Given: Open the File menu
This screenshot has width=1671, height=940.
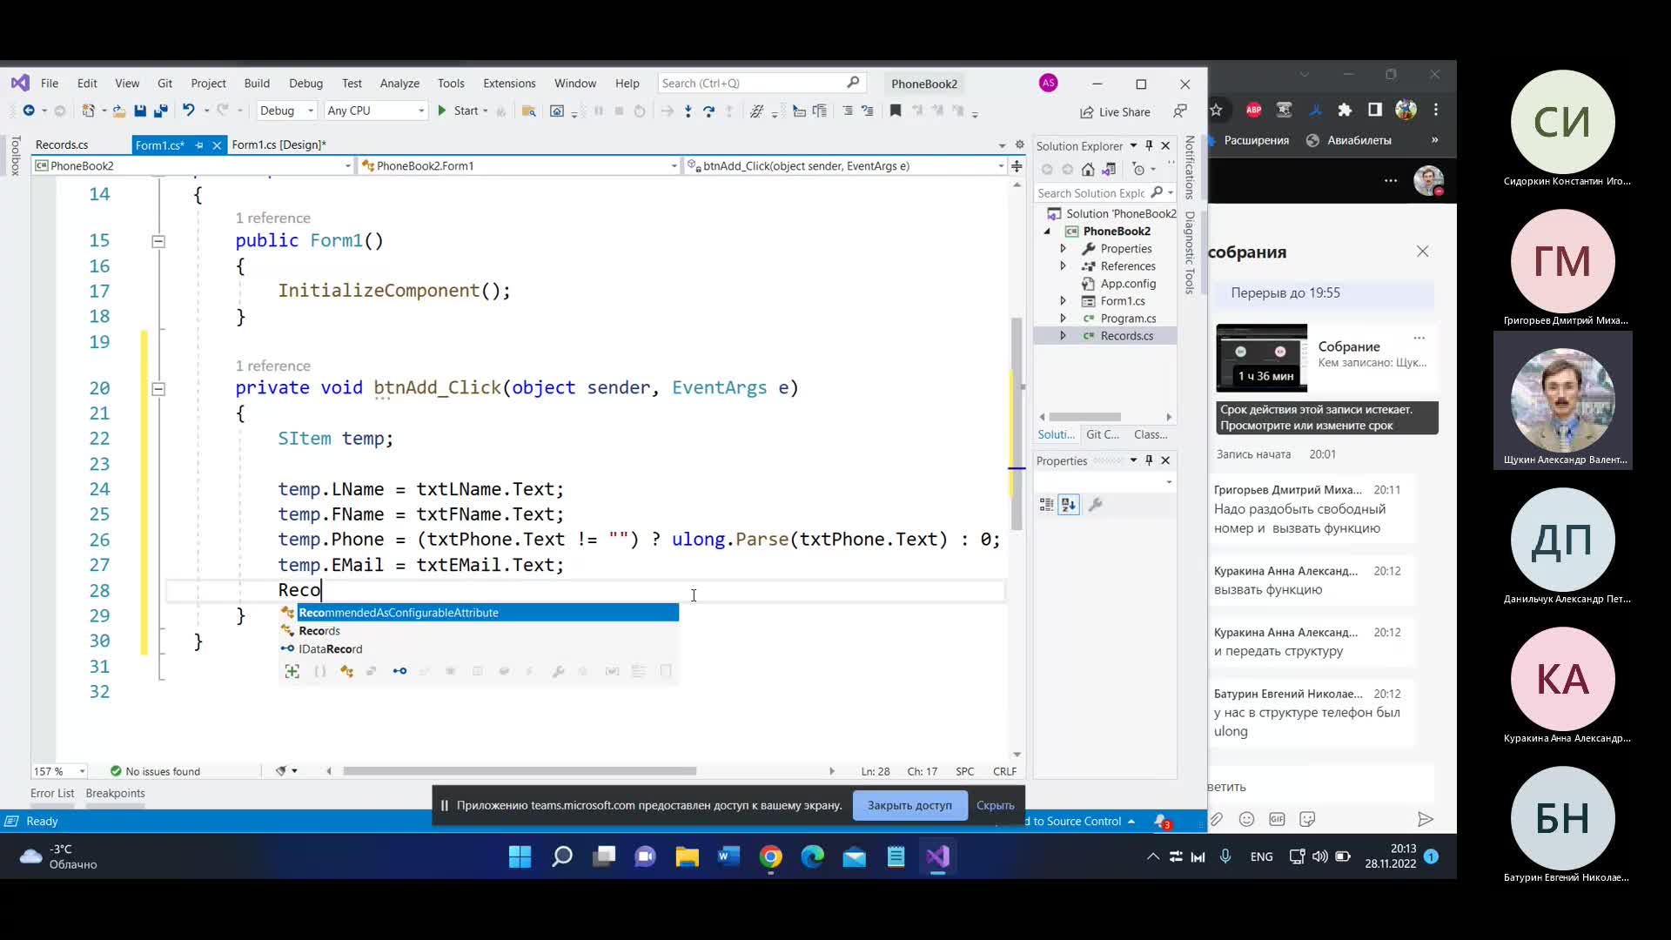Looking at the screenshot, I should pos(50,84).
